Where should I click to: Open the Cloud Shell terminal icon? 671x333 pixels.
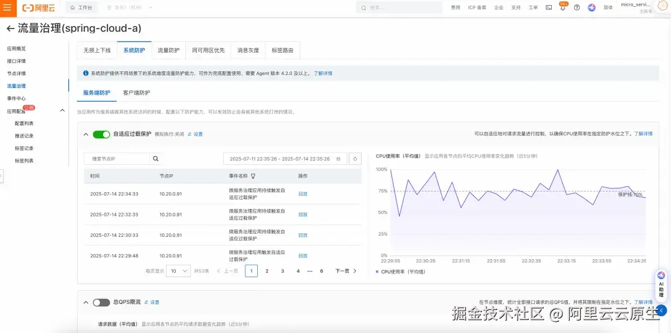tap(549, 7)
